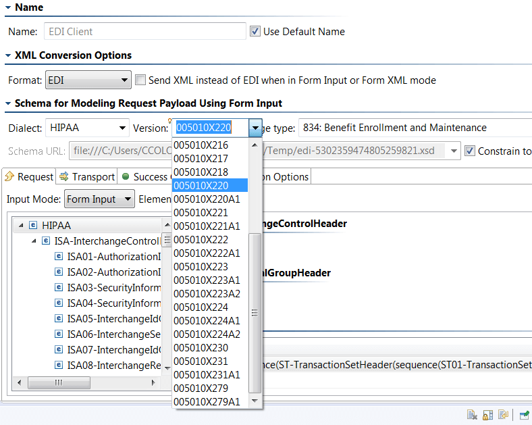This screenshot has height=425, width=532.
Task: Collapse the XML Conversion Options section
Action: (x=8, y=55)
